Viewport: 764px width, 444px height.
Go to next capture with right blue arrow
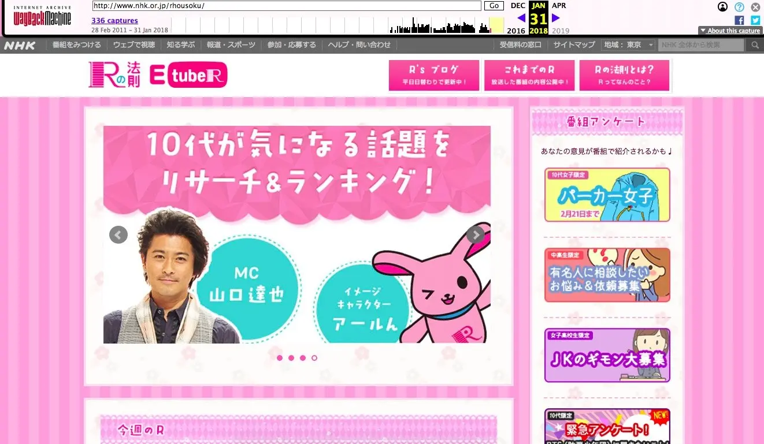(556, 18)
